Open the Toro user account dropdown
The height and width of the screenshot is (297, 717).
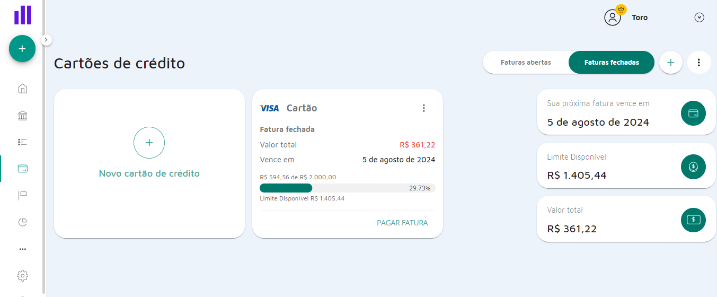pyautogui.click(x=699, y=18)
